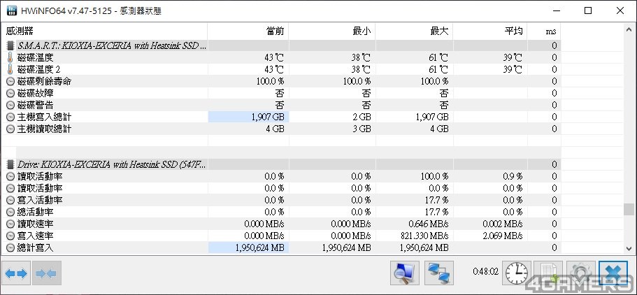Image resolution: width=637 pixels, height=295 pixels.
Task: Select the 寫入活動率 row label
Action: pos(40,201)
